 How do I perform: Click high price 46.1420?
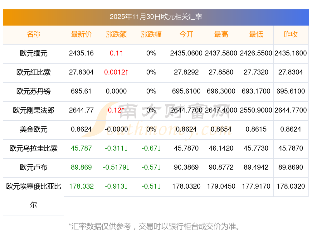221,148
